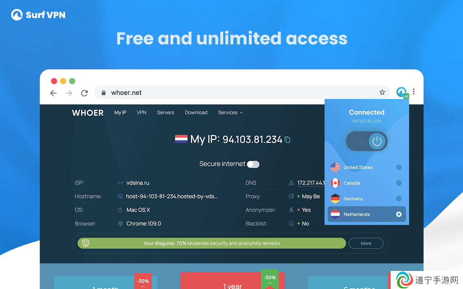Open the Download menu item
Image resolution: width=463 pixels, height=289 pixels.
click(196, 113)
